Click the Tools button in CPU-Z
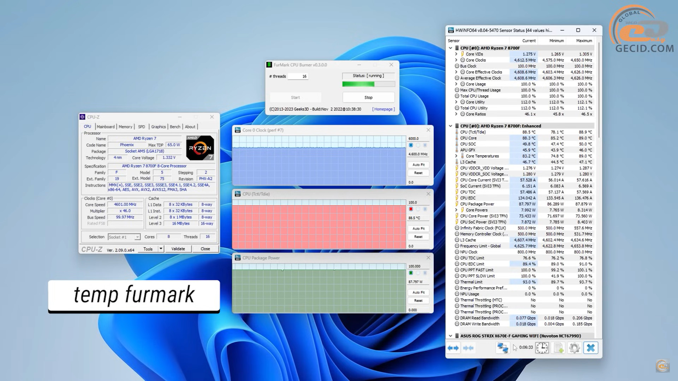 [x=148, y=249]
